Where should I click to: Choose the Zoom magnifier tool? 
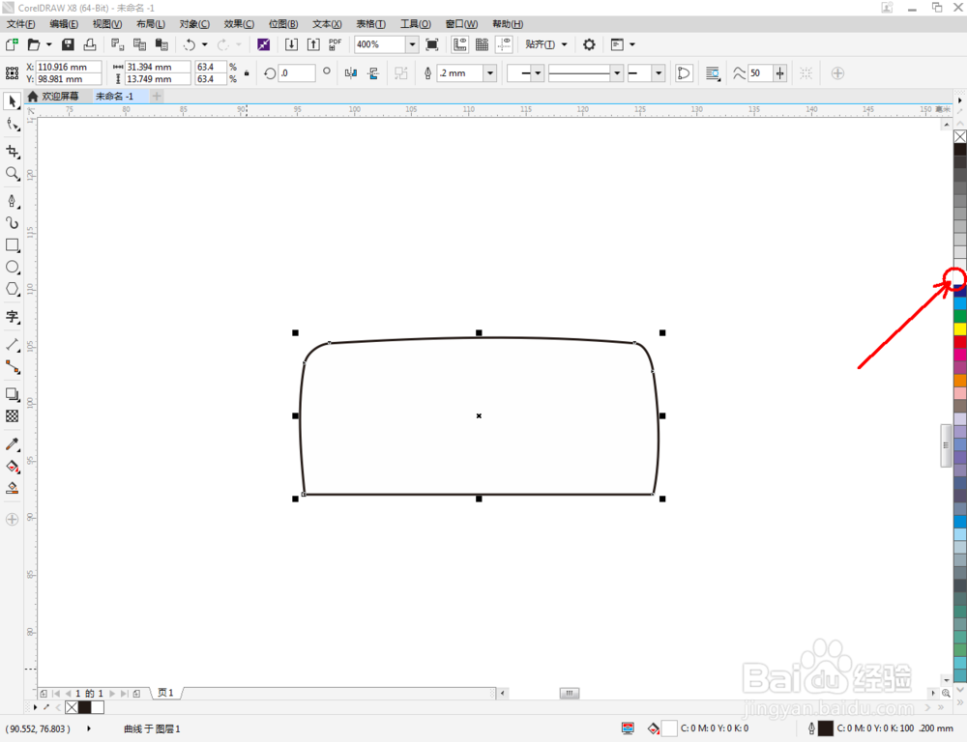click(x=13, y=174)
